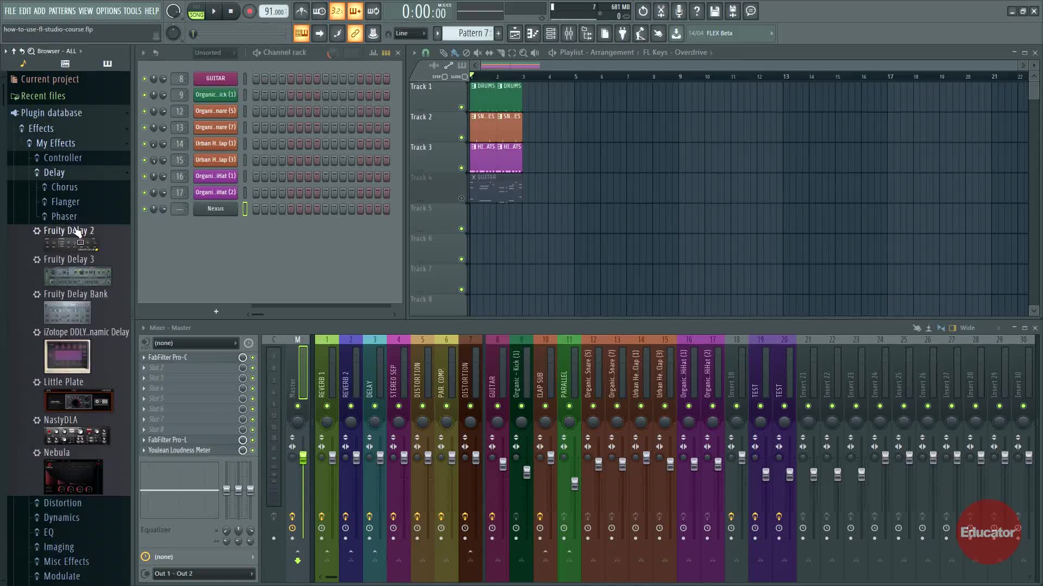The image size is (1043, 586).
Task: Click the metronome icon in toolbar
Action: point(301,11)
